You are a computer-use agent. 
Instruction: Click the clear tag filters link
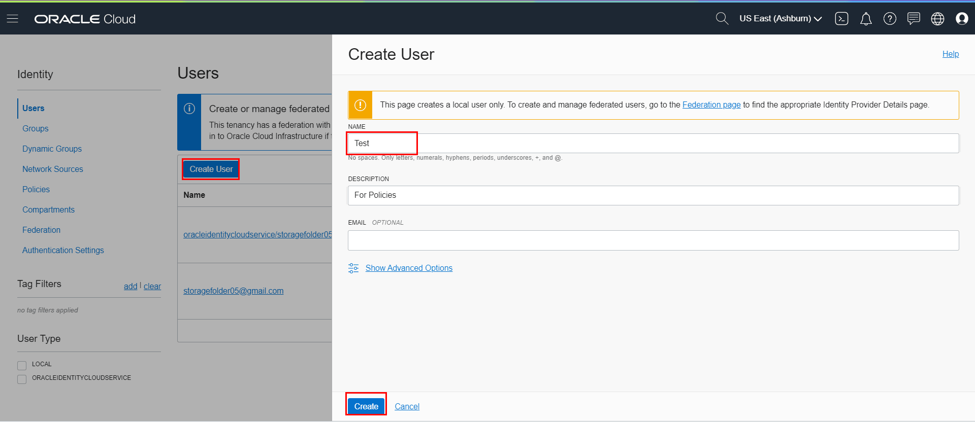coord(152,286)
